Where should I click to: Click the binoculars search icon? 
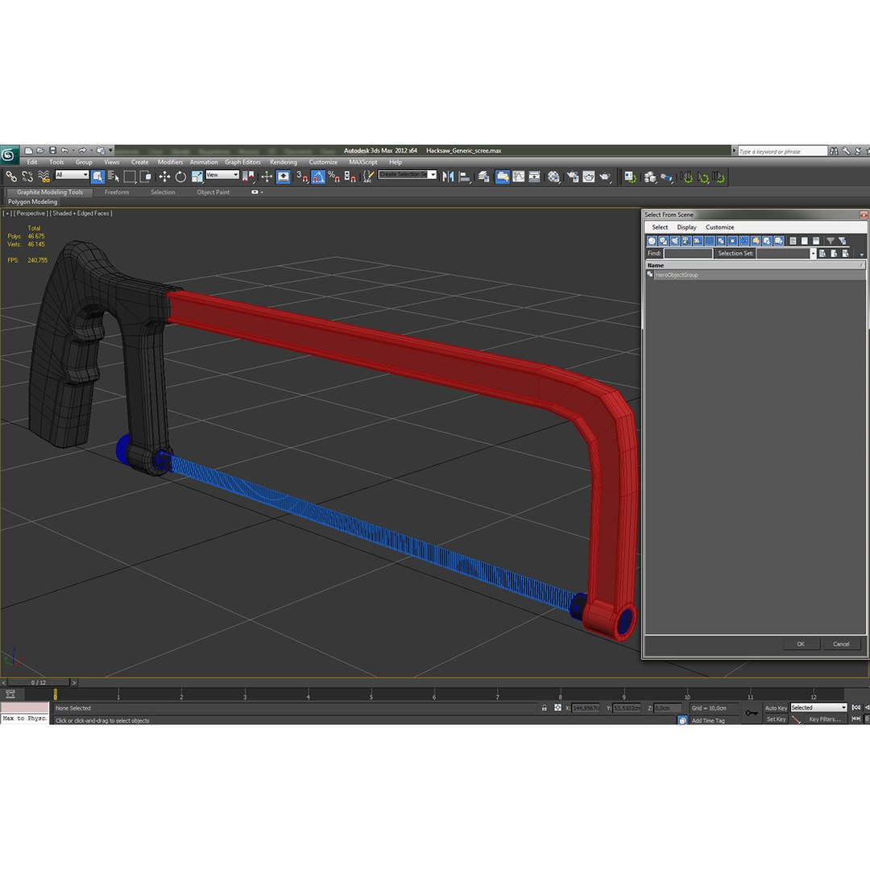834,151
